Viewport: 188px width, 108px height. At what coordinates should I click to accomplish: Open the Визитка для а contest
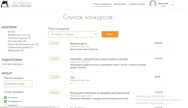[78, 43]
